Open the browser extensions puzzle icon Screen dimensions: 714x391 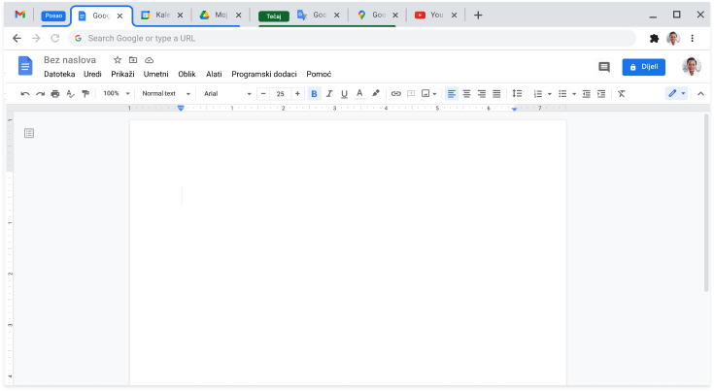coord(655,38)
